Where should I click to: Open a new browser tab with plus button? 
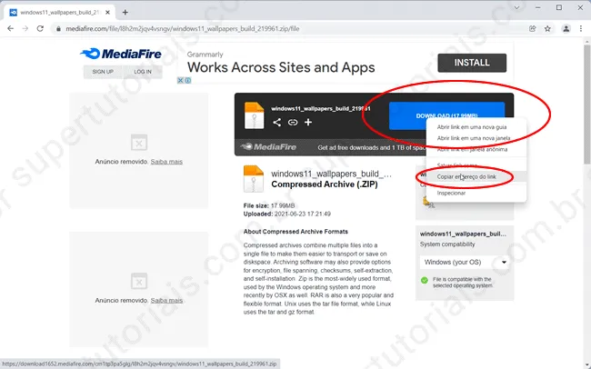click(x=125, y=12)
